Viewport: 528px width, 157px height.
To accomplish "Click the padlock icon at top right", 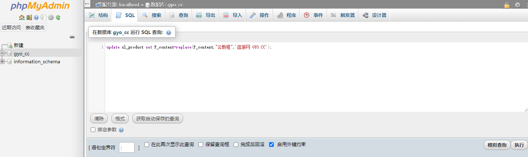I will click(507, 5).
